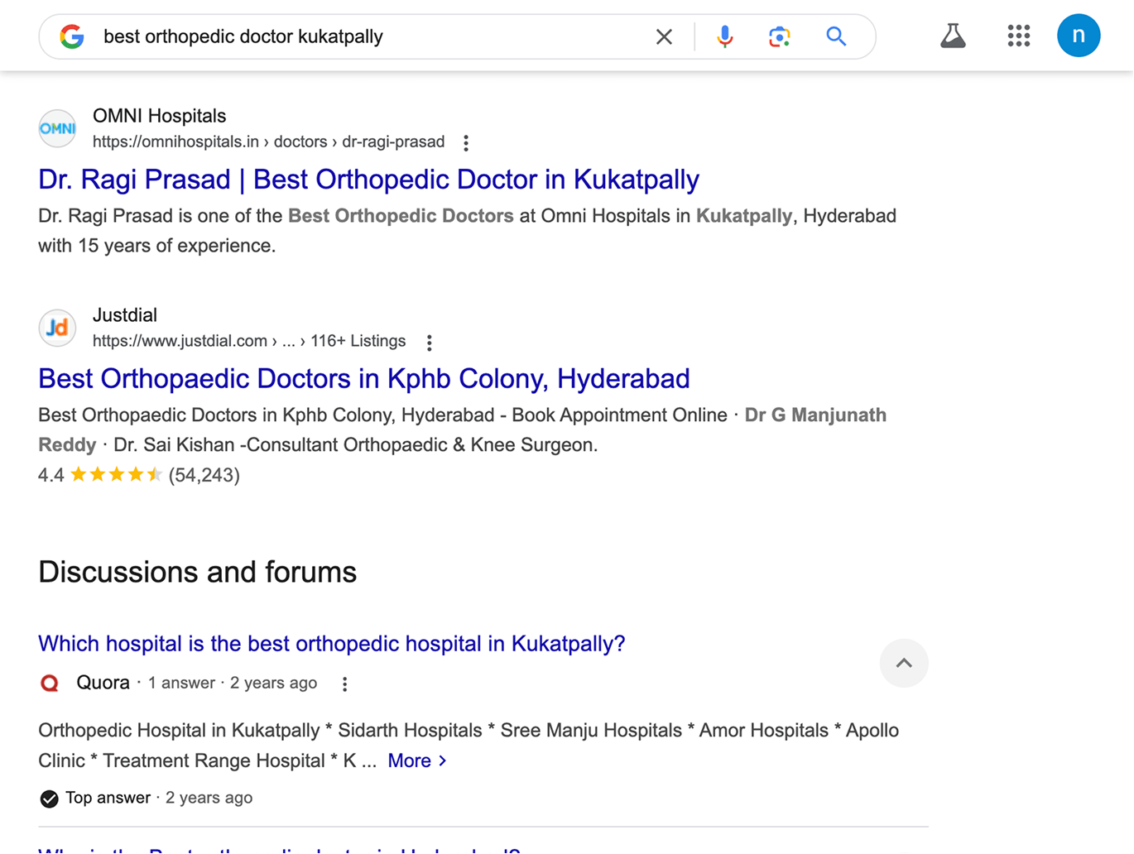Open Dr. Ragi Prasad result title
This screenshot has width=1134, height=854.
(369, 179)
